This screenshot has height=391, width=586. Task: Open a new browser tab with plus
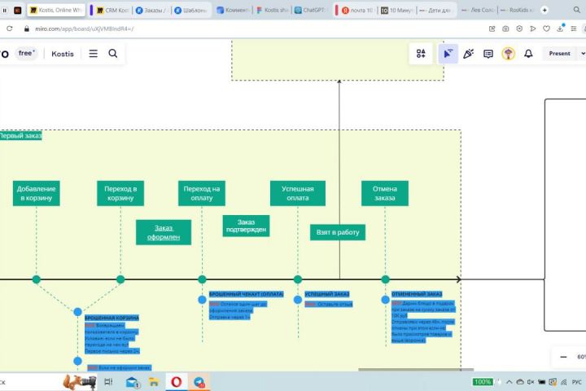coord(544,10)
